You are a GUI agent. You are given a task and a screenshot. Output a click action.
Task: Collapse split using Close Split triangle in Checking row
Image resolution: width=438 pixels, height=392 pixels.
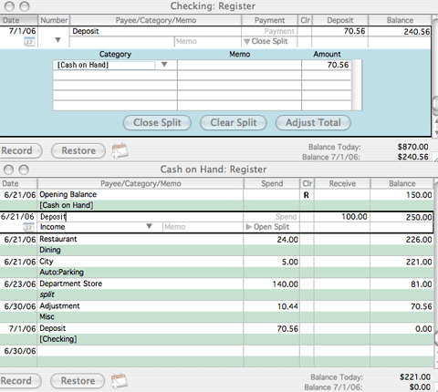pos(247,42)
